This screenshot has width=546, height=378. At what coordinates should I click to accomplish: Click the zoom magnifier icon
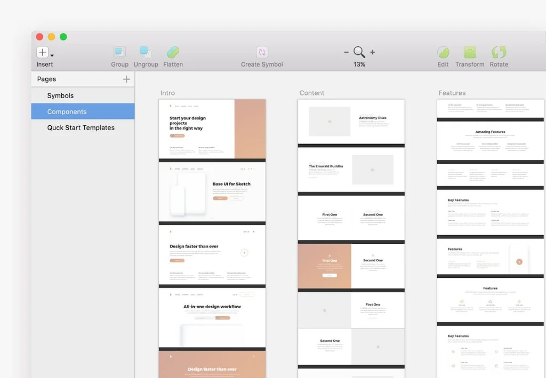pos(359,52)
